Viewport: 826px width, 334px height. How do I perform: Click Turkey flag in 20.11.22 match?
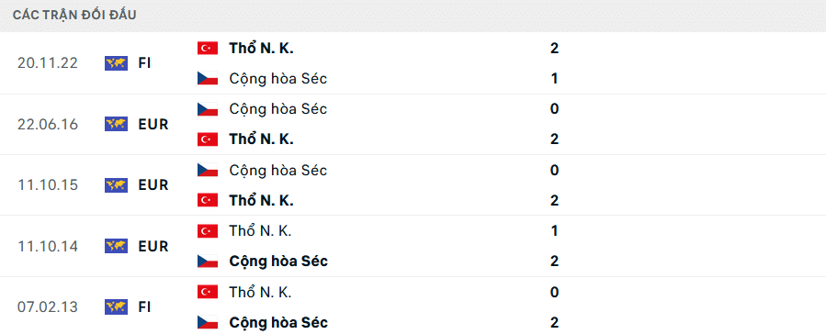pos(208,49)
